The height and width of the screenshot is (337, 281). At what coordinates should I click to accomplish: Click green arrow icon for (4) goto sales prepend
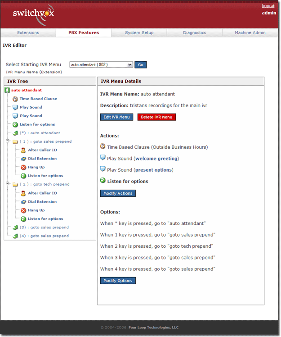click(x=15, y=236)
